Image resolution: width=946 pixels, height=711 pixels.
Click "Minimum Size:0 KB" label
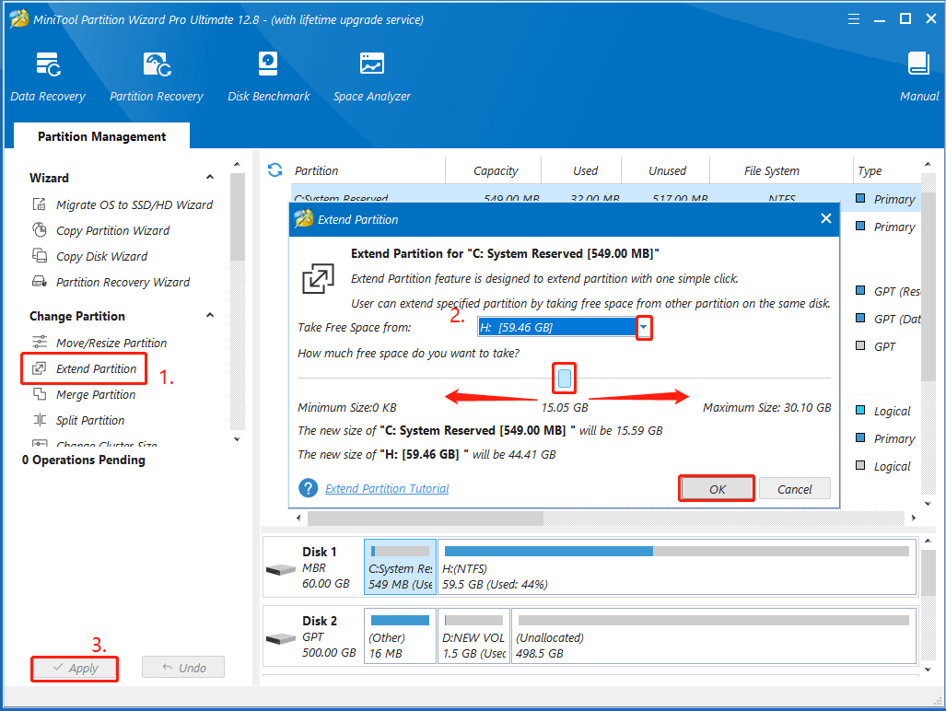(x=347, y=408)
